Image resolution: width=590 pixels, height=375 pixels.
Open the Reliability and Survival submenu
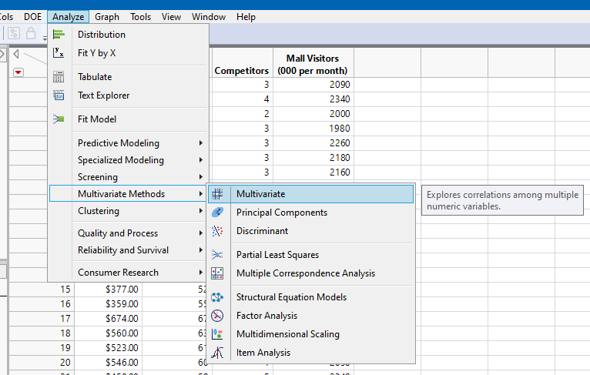point(128,250)
